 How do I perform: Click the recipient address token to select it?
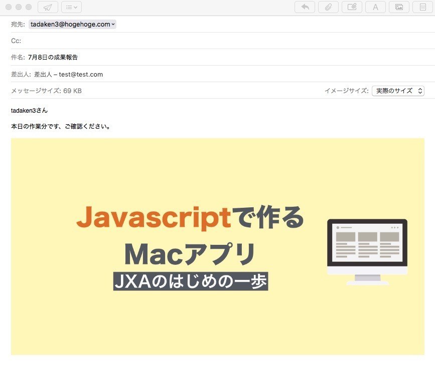70,24
